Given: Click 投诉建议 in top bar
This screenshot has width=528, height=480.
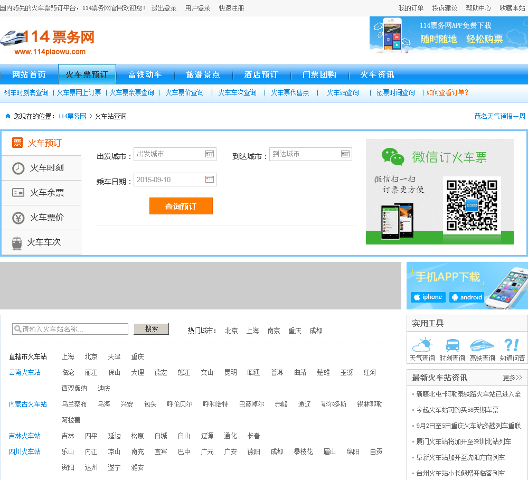Looking at the screenshot, I should [x=445, y=8].
